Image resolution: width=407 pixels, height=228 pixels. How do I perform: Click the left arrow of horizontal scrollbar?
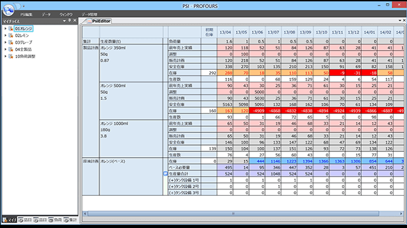point(84,213)
